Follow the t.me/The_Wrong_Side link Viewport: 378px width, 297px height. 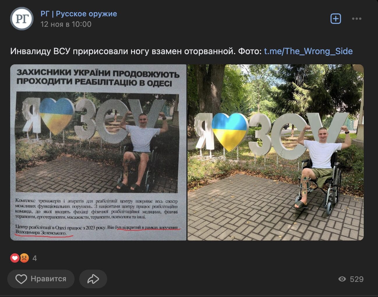tap(308, 51)
